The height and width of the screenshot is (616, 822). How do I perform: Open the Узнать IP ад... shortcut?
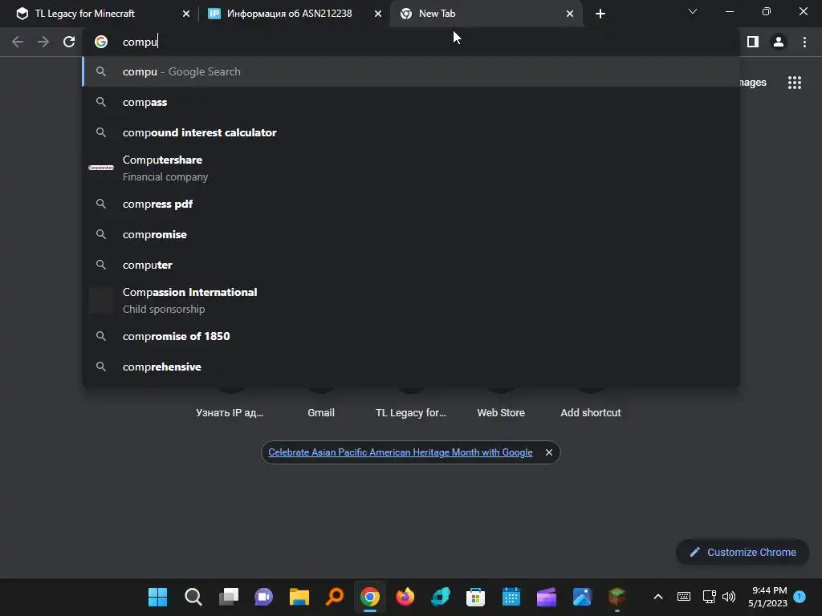tap(230, 413)
